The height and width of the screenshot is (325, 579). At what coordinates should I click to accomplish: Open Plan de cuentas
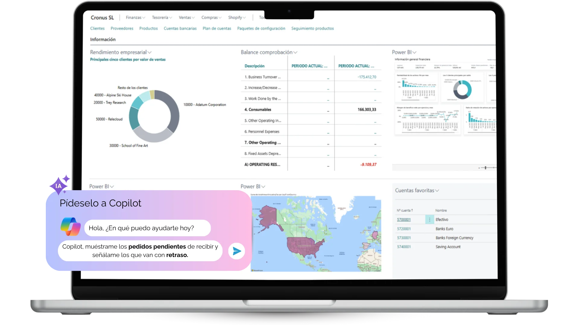point(217,28)
